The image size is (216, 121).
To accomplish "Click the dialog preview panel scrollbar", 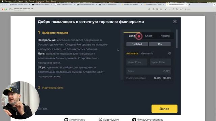I will (x=177, y=39).
